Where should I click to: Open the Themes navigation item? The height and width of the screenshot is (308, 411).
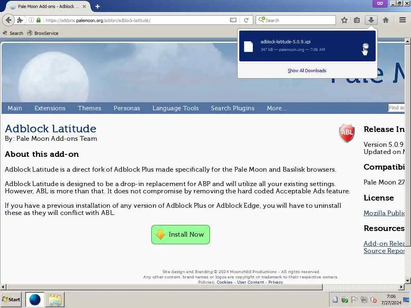click(90, 108)
